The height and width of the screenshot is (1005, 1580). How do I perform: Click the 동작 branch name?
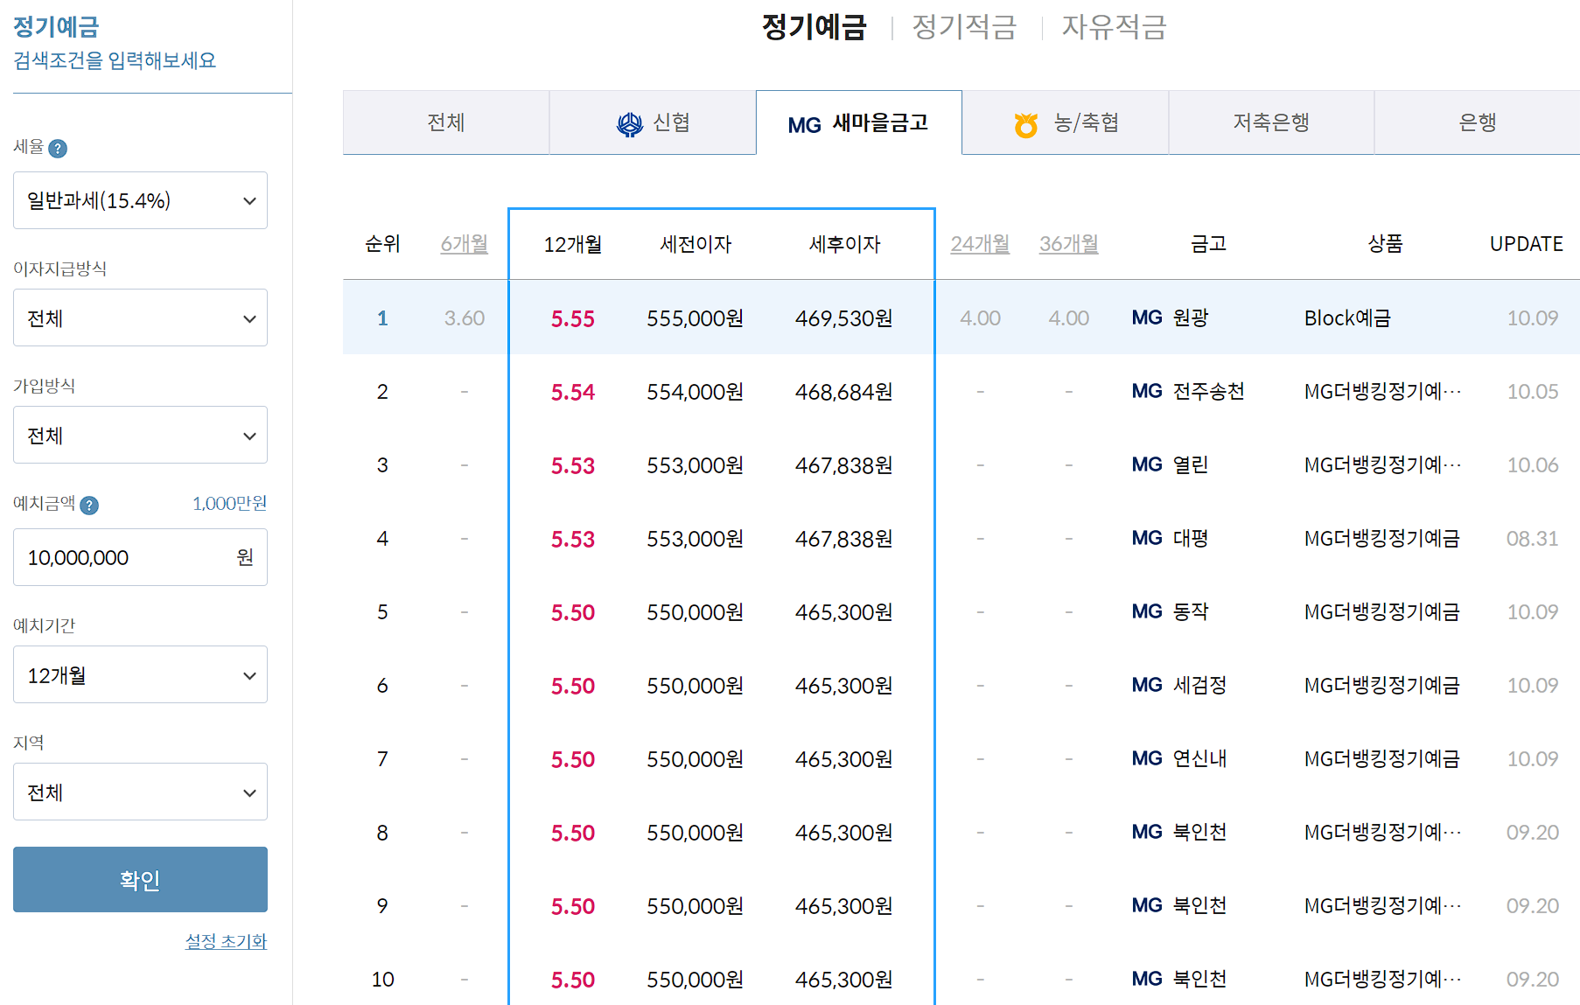click(x=1191, y=612)
